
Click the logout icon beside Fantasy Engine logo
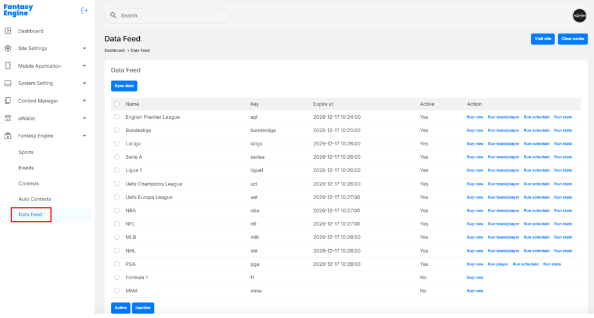point(84,10)
